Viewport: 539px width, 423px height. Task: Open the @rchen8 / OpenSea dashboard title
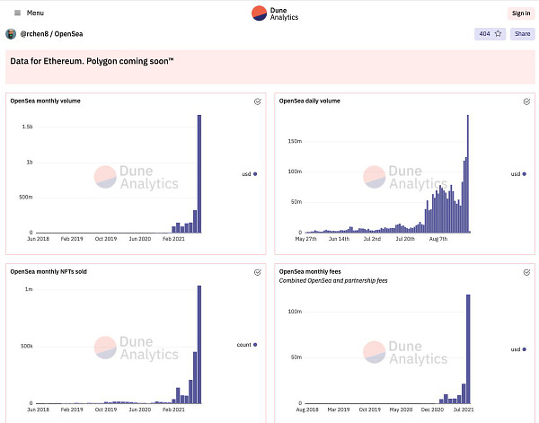tap(51, 34)
